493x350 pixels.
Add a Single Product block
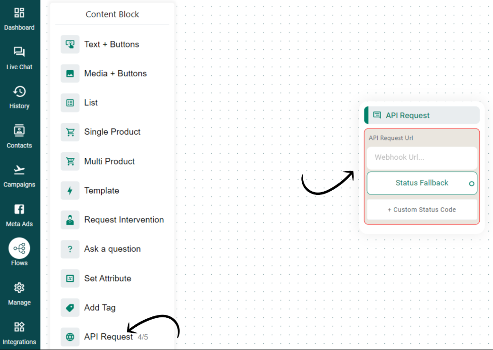pyautogui.click(x=112, y=132)
